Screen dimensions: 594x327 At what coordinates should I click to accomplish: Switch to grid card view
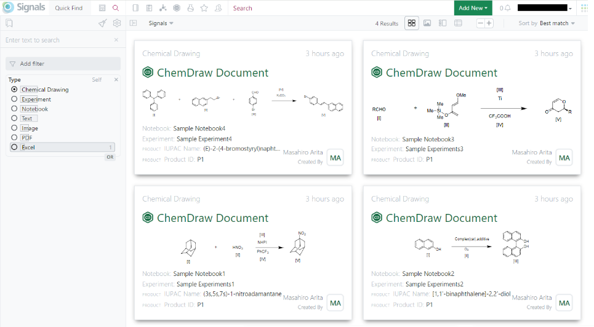tap(412, 23)
